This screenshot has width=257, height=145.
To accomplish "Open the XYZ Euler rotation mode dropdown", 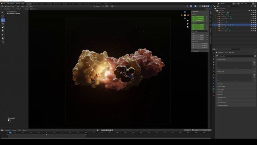I will pyautogui.click(x=200, y=31).
